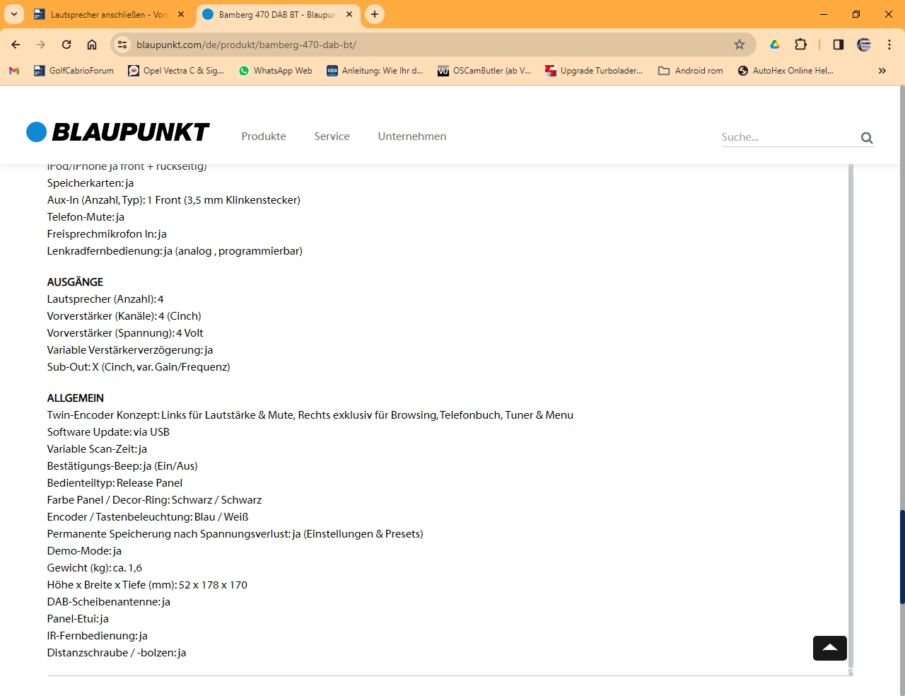905x696 pixels.
Task: Open the Service navigation link
Action: click(x=332, y=137)
